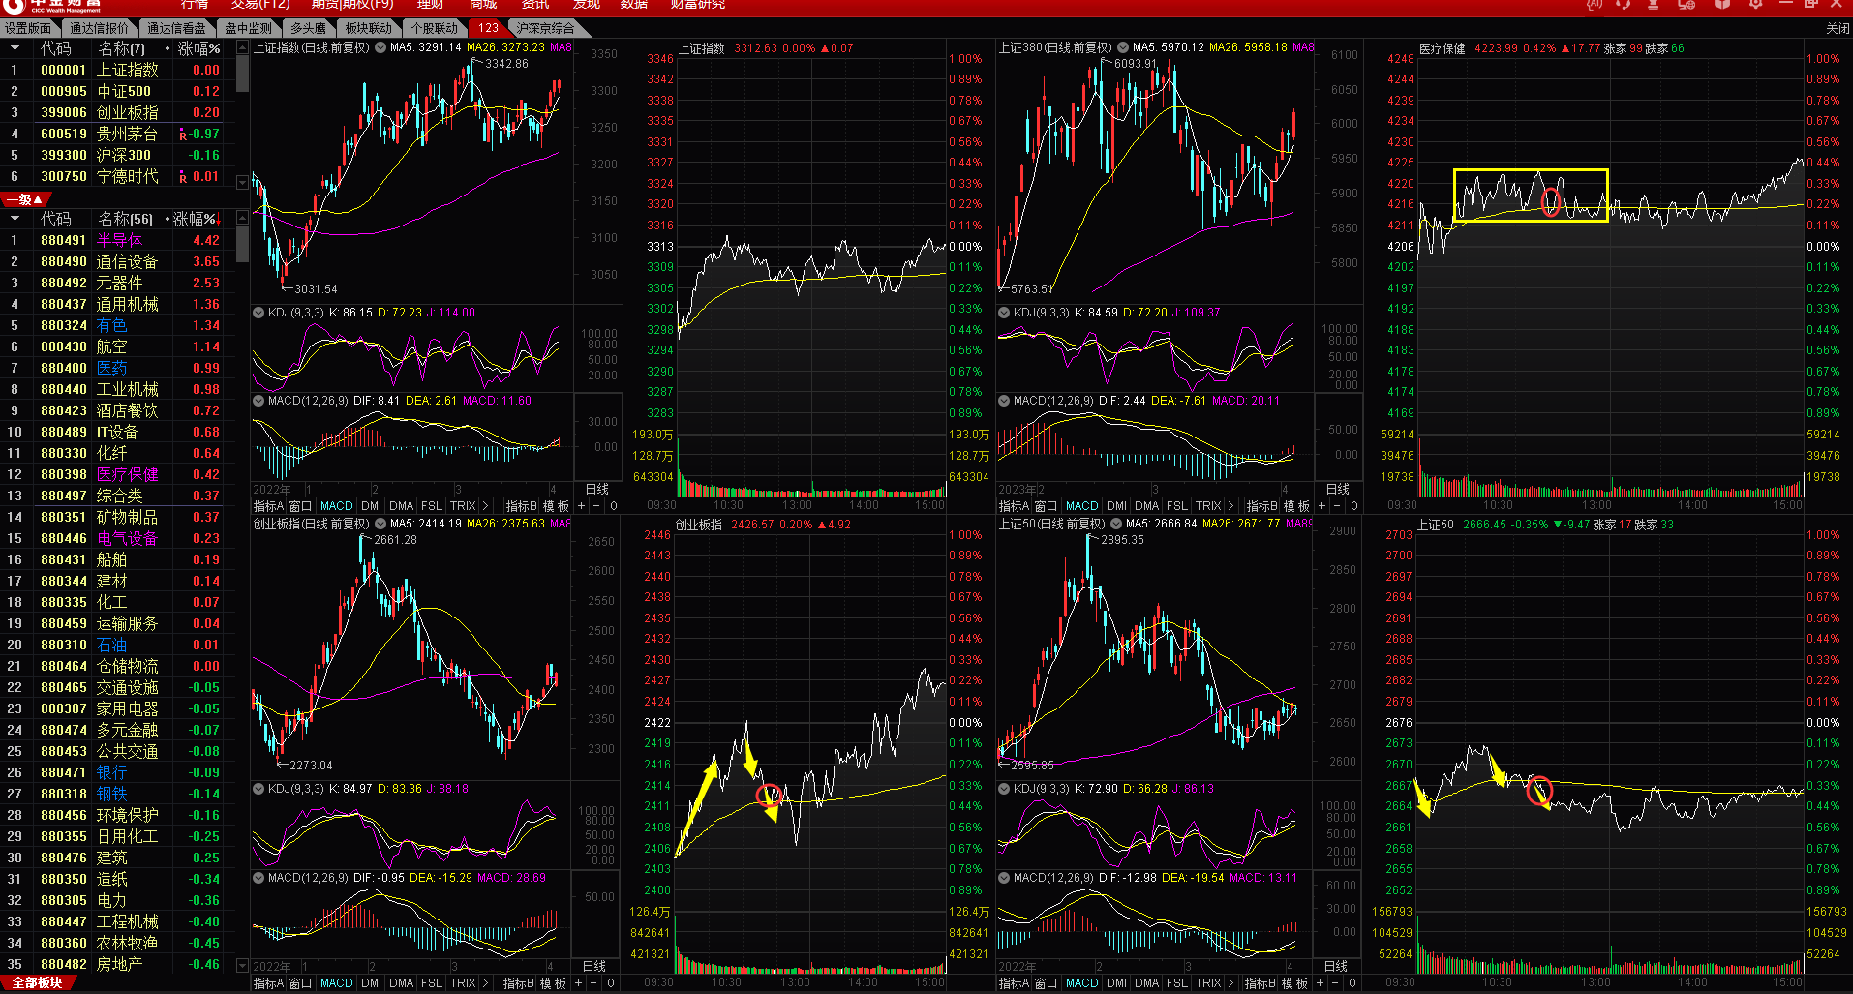Viewport: 1853px width, 994px height.
Task: Expand dropdown beside 上证380(日线.前复权) title
Action: 1123,47
